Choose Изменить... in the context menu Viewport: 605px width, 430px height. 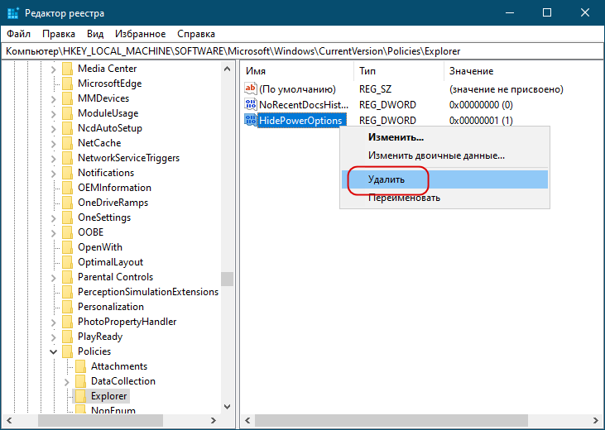click(444, 137)
